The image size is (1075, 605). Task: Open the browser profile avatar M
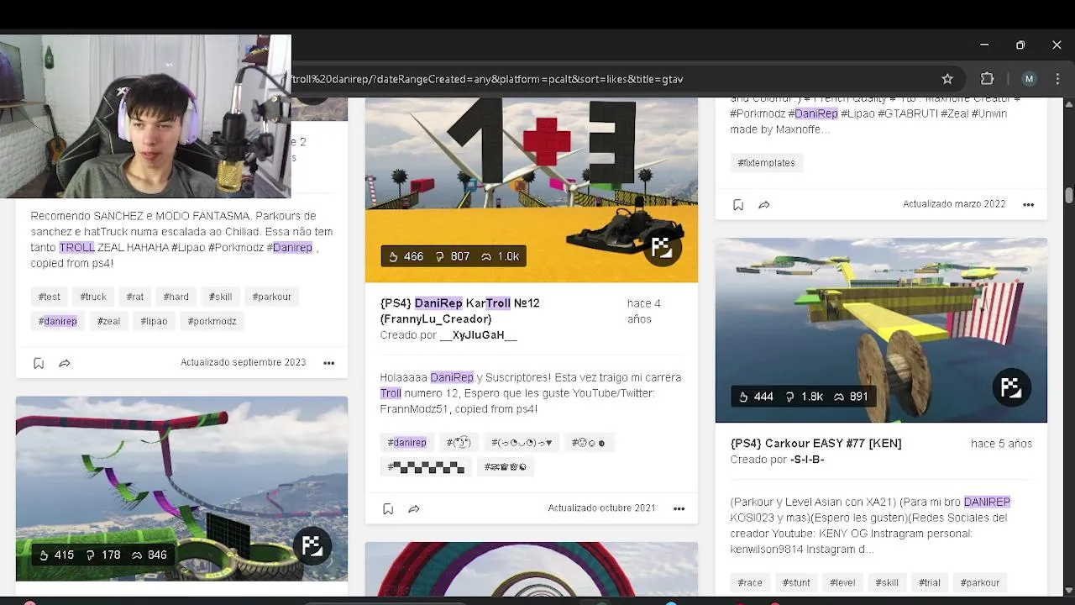[1029, 79]
